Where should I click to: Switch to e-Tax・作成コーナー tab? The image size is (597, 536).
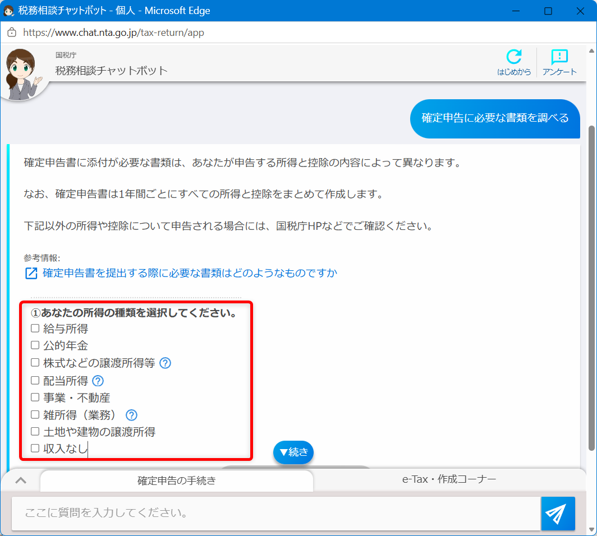[x=449, y=479]
